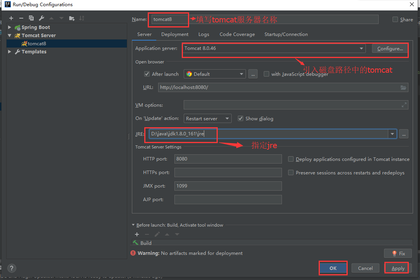Click the VM options input field
The width and height of the screenshot is (420, 280).
click(296, 105)
